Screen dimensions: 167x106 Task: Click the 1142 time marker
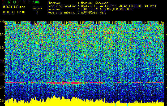pyautogui.click(x=34, y=23)
